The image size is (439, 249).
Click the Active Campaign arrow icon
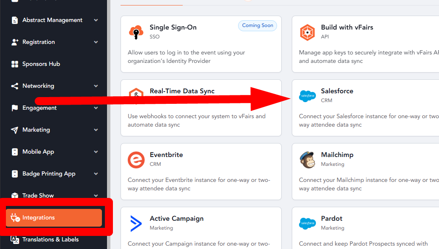point(136,224)
